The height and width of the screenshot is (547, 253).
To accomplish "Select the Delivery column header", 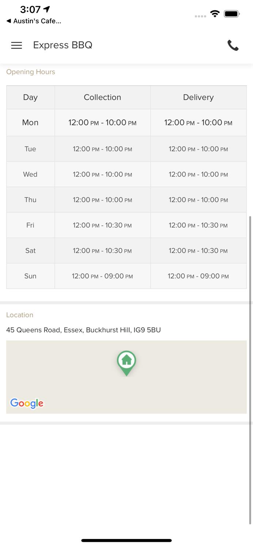I will click(x=198, y=97).
